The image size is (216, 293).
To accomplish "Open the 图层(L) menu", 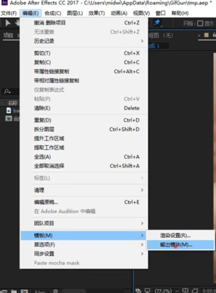I will click(x=75, y=13).
